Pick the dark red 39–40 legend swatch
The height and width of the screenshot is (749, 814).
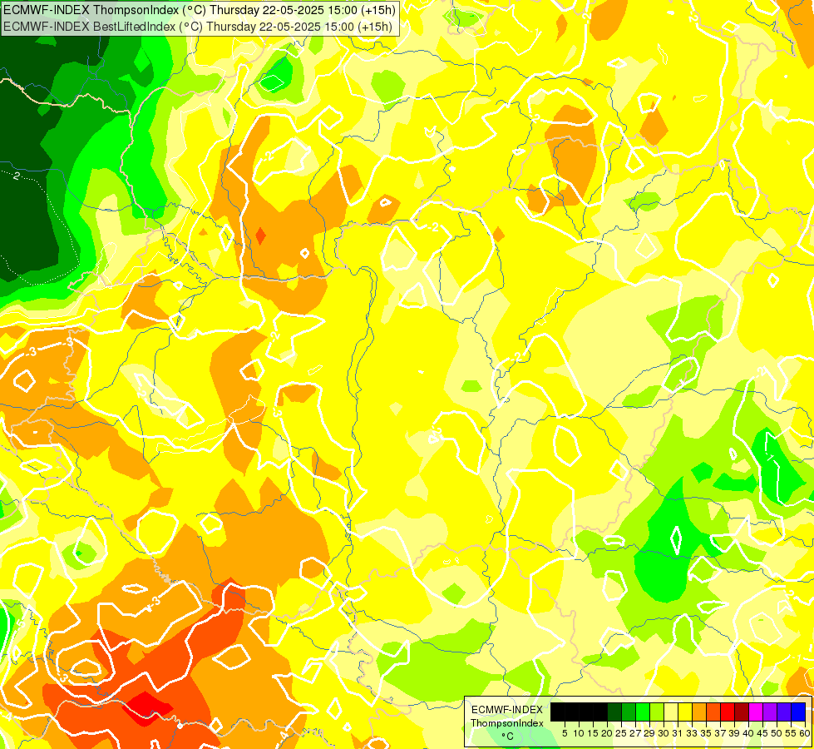click(742, 712)
